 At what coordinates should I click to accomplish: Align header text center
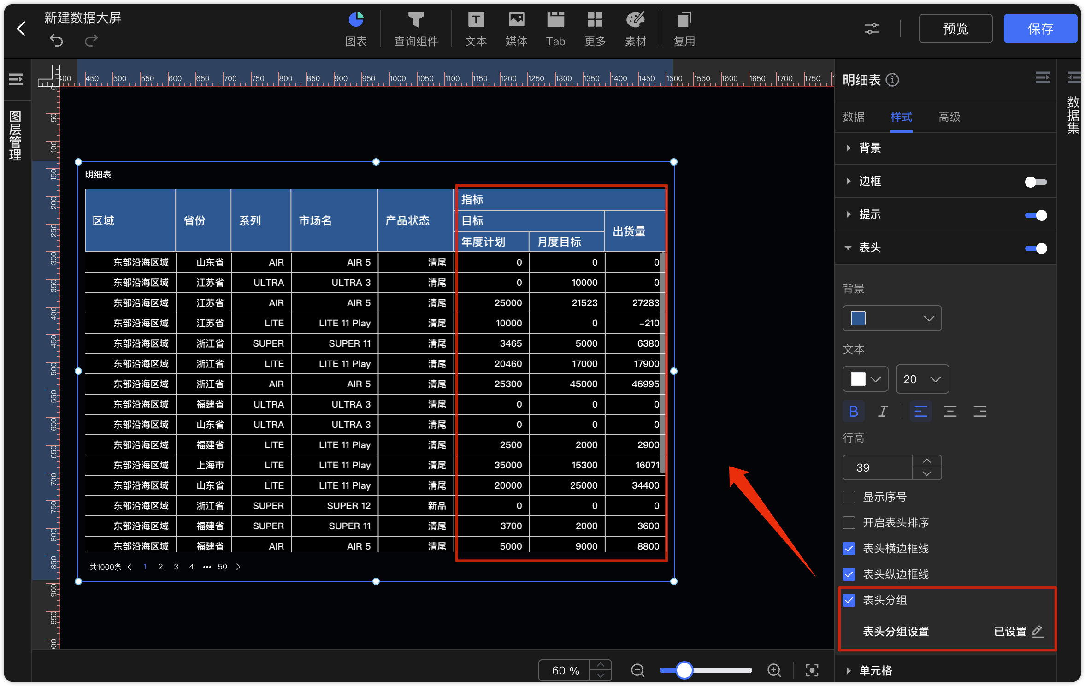[950, 411]
